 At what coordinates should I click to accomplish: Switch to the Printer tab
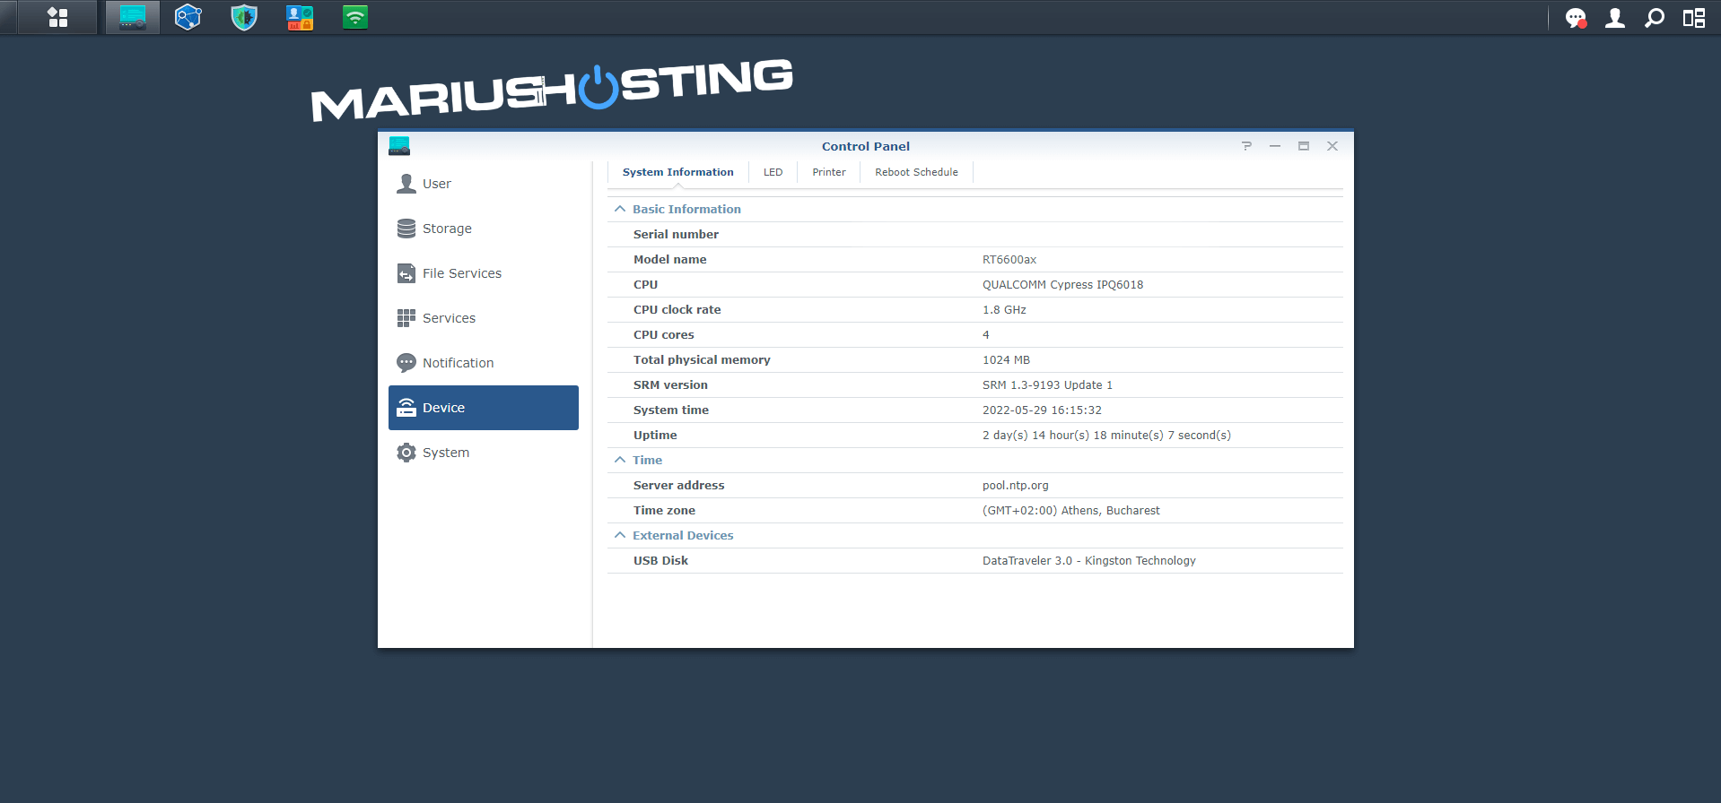pyautogui.click(x=829, y=172)
